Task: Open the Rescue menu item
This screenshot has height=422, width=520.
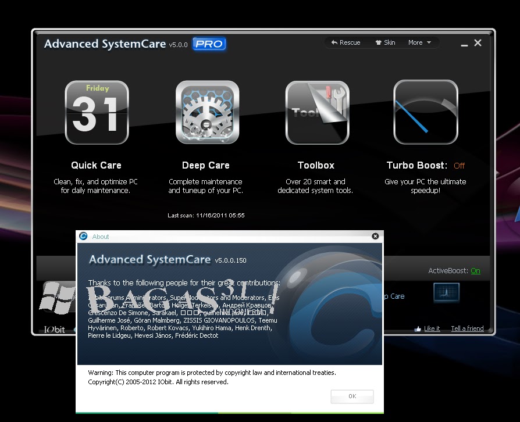Action: click(x=347, y=42)
